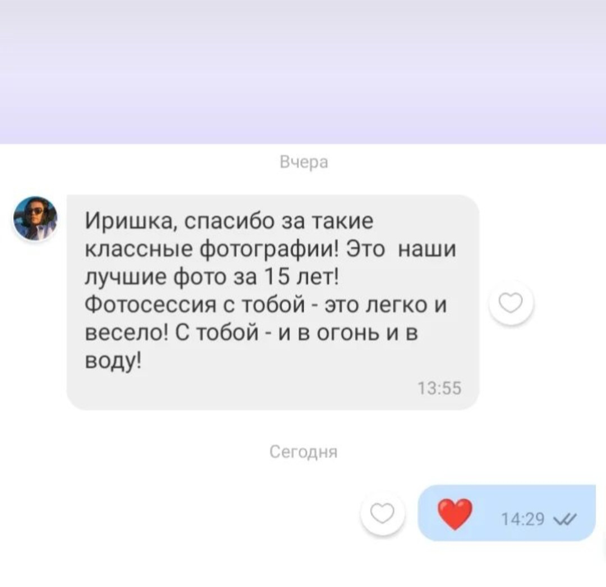Click the Вчера date separator

pyautogui.click(x=304, y=162)
